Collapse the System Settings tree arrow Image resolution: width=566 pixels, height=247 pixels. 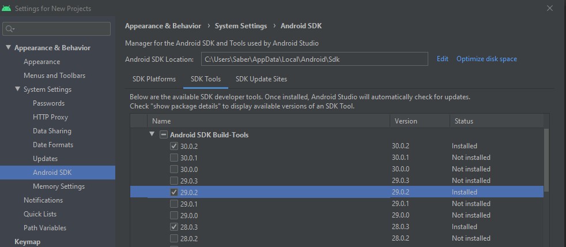point(18,89)
